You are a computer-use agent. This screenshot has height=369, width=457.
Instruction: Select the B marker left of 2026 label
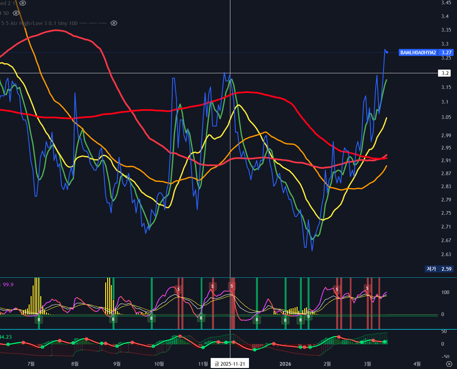[x=257, y=320]
